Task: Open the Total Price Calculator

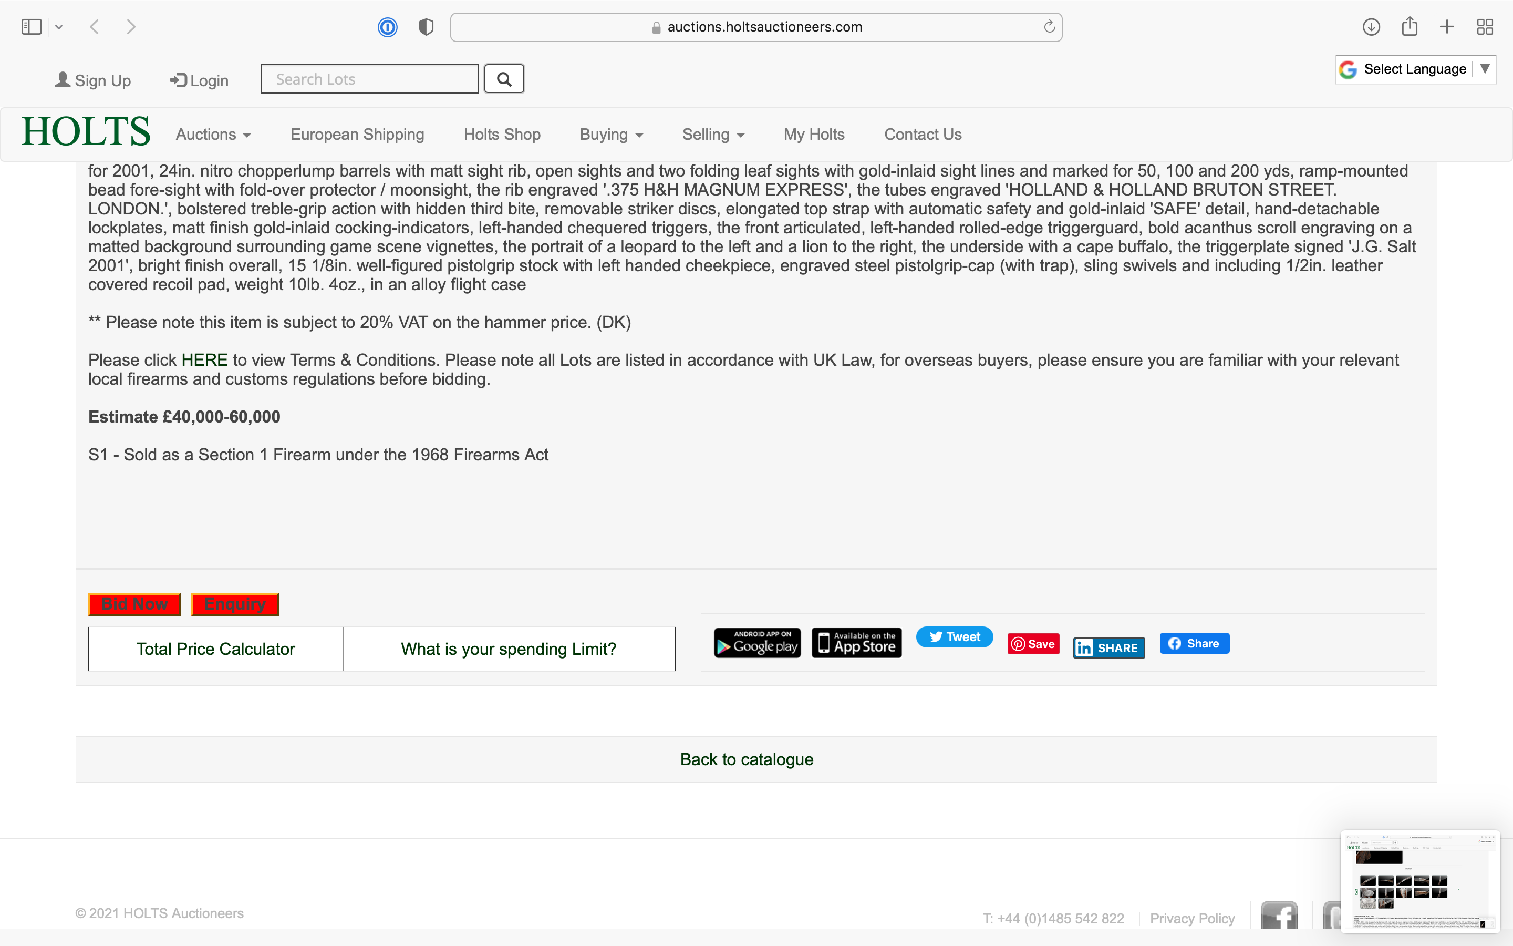Action: coord(216,649)
